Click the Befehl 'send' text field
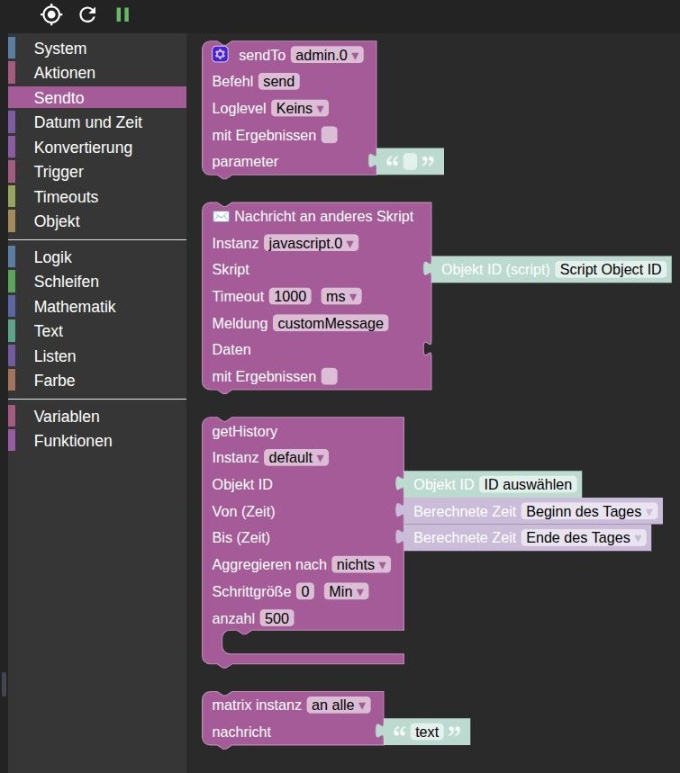Image resolution: width=680 pixels, height=773 pixels. [279, 81]
